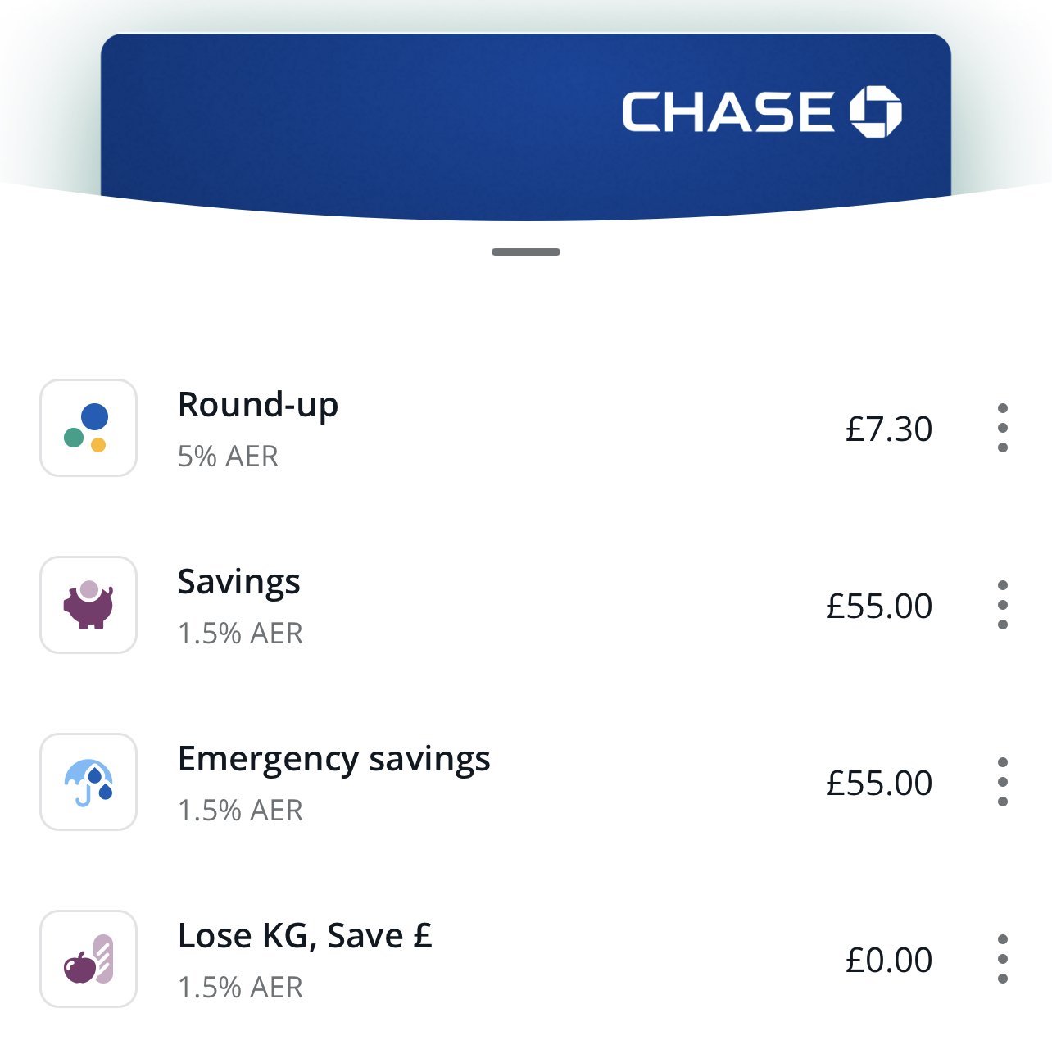Open the Emergency savings account title
The width and height of the screenshot is (1052, 1054).
333,760
